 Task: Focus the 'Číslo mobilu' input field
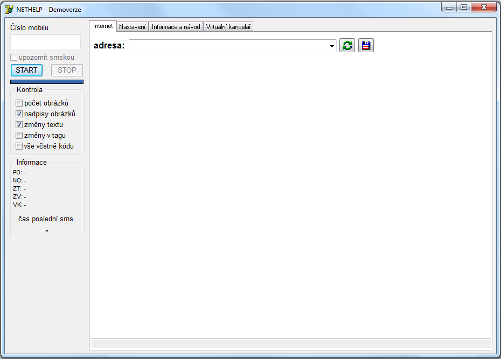point(45,42)
